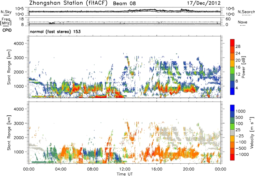Viewport: 255px width, 176px height.
Task: Click the '-1000' Velocity colorbar value
Action: [x=242, y=154]
